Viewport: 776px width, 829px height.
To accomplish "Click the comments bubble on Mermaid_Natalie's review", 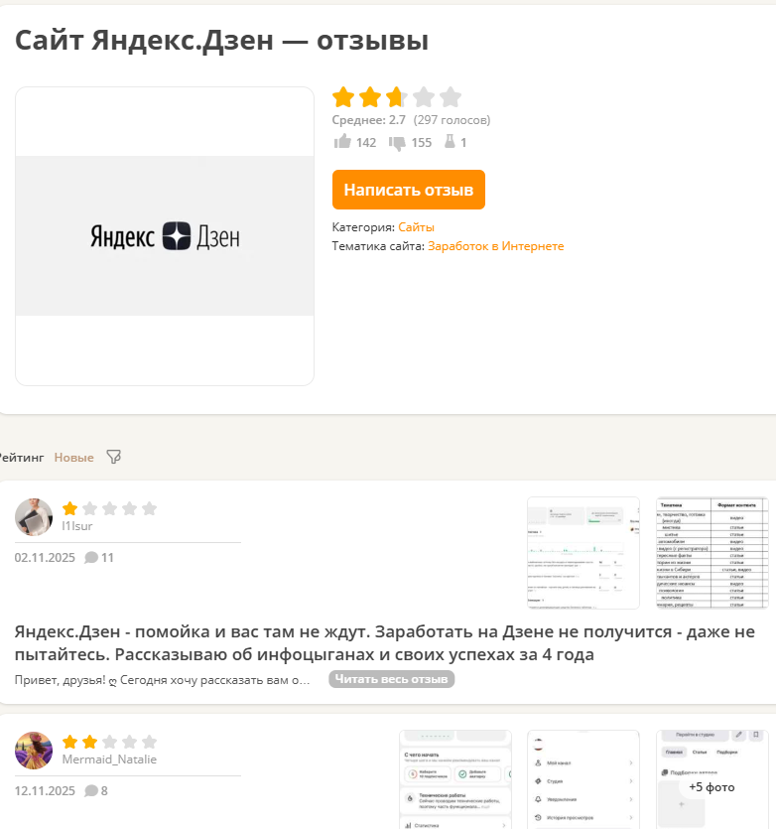I will pyautogui.click(x=91, y=791).
